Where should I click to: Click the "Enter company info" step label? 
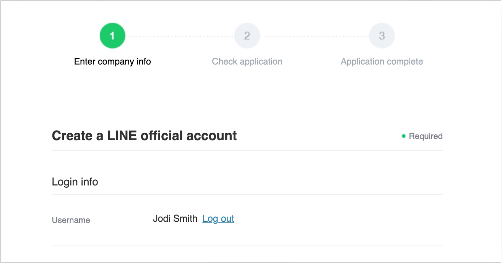[x=112, y=61]
